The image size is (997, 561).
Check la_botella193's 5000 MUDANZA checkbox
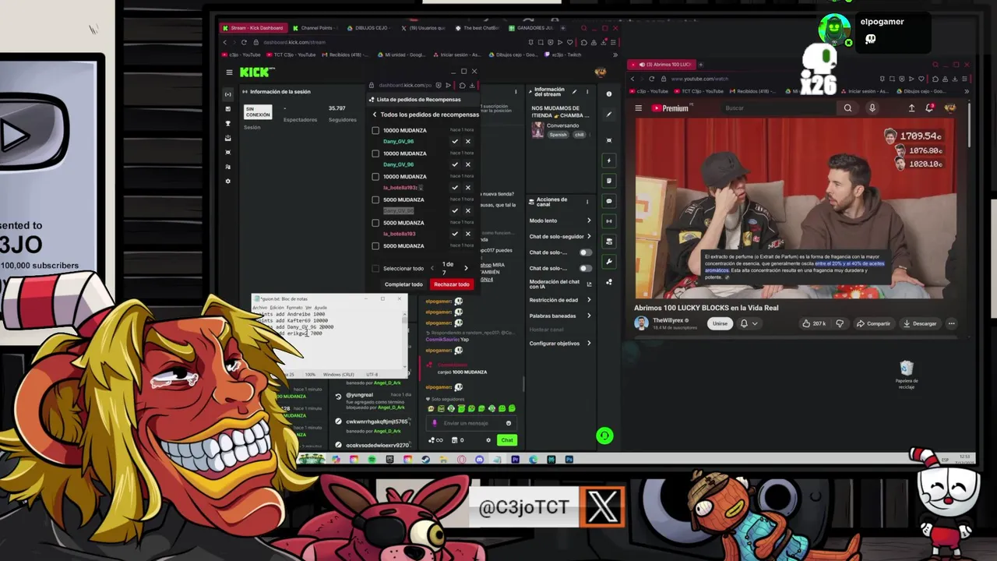pos(375,223)
